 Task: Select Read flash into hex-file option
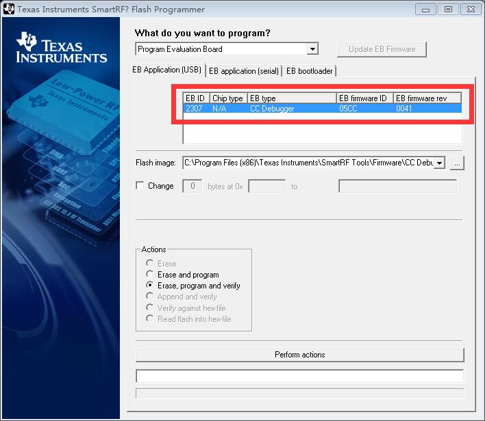pos(150,318)
